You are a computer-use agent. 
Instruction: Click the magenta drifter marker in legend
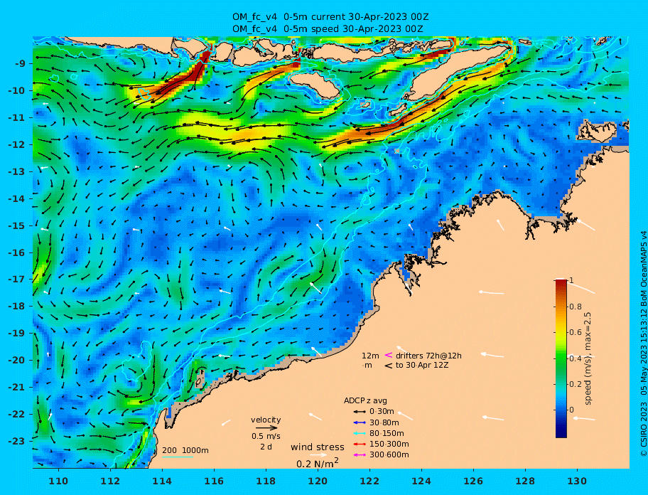389,355
